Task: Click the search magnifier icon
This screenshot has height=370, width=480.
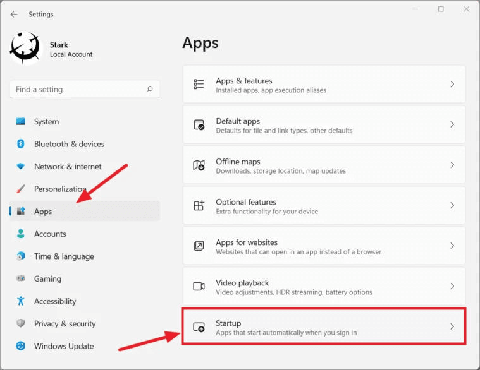Action: point(150,90)
